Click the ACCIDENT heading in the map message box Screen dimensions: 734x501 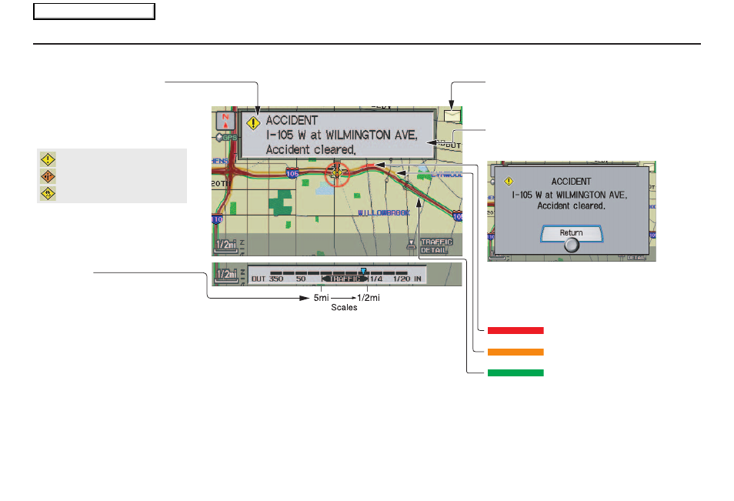(292, 120)
